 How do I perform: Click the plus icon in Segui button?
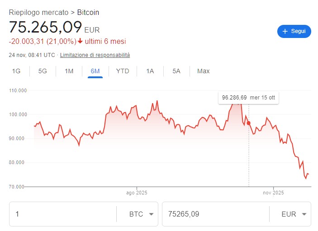(285, 31)
